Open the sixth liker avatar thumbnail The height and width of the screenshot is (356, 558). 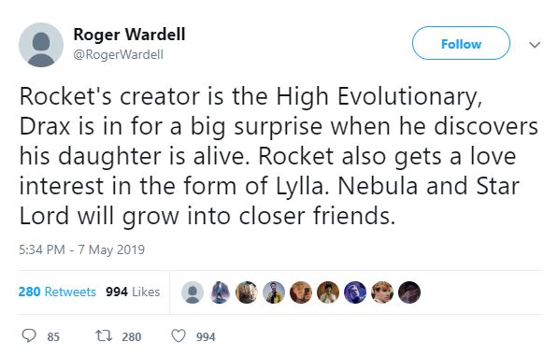click(x=328, y=292)
